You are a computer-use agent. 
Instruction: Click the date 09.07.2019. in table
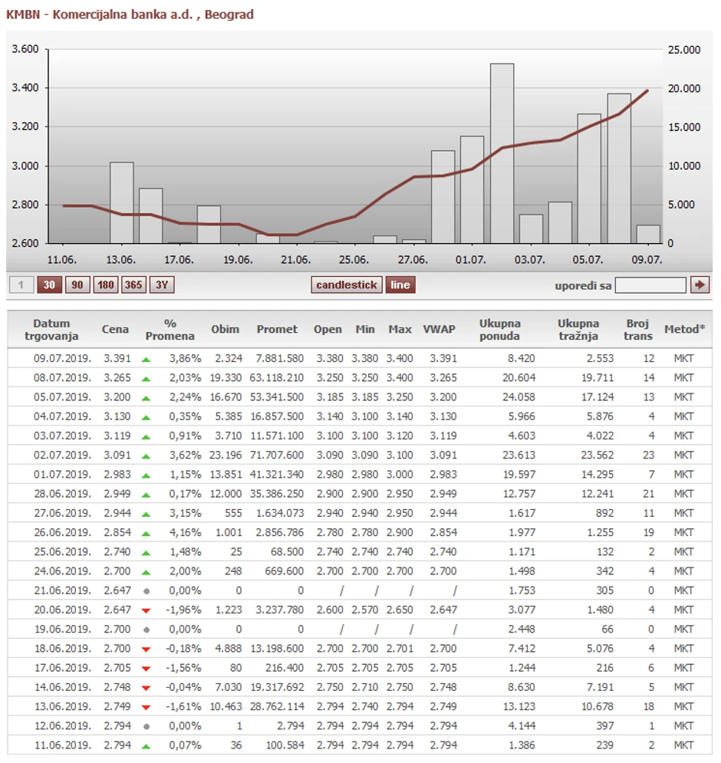point(62,359)
